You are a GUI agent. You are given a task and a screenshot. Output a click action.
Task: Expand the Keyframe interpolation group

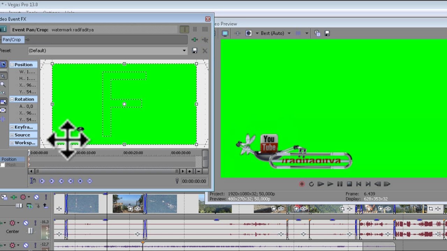tap(12, 127)
